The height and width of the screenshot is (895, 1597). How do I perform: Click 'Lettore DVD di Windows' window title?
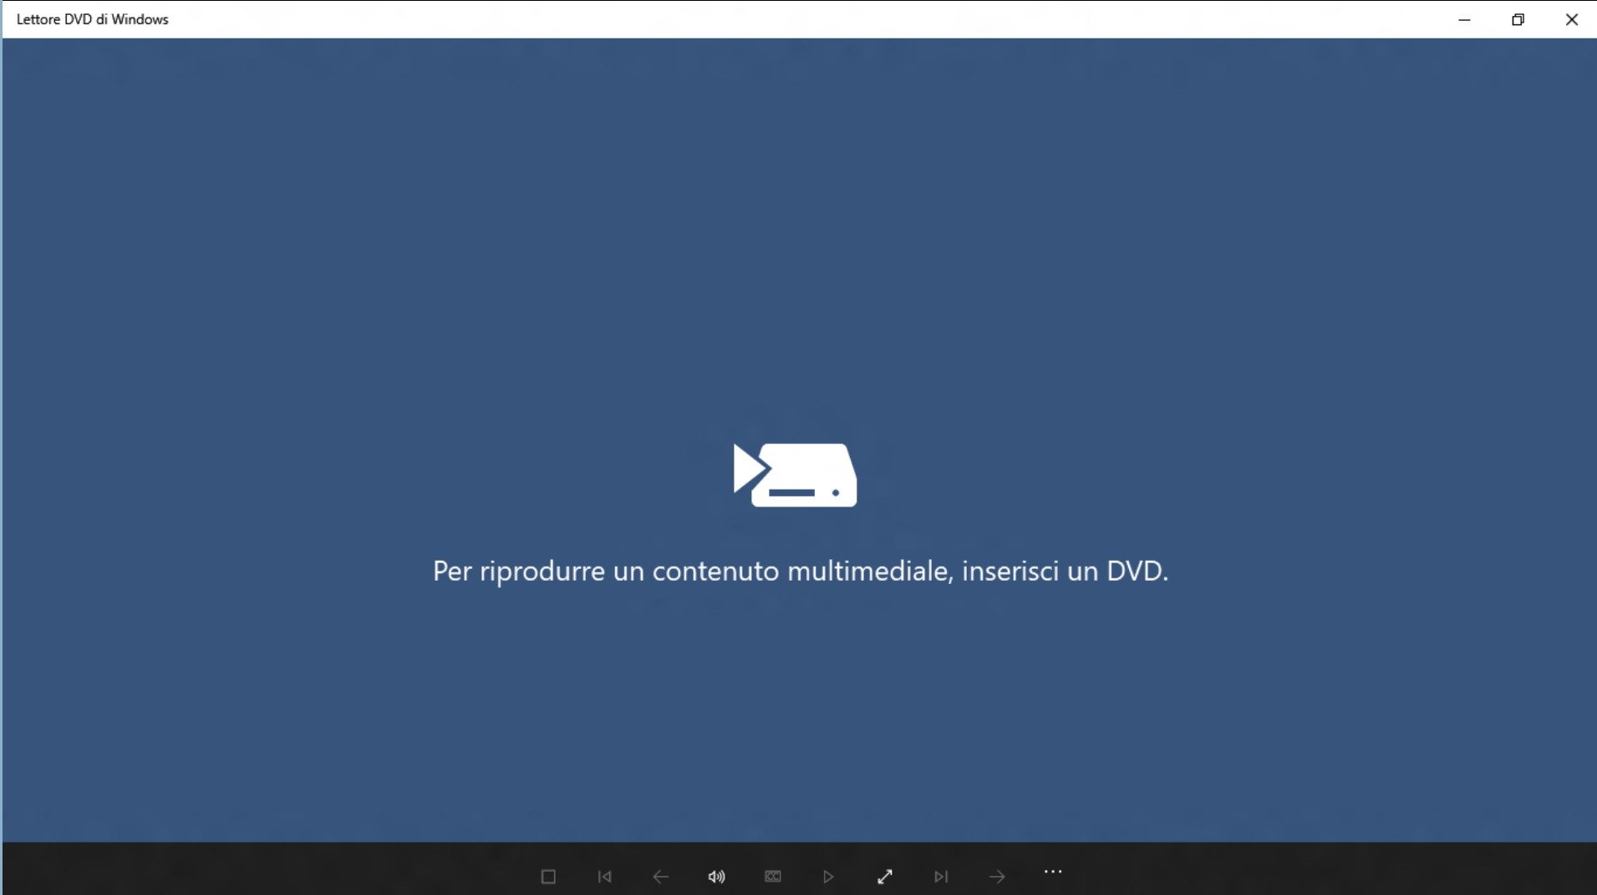pos(93,19)
